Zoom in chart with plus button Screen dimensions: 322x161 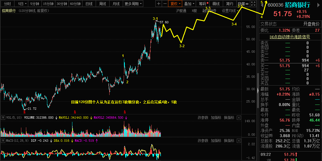[159, 4]
